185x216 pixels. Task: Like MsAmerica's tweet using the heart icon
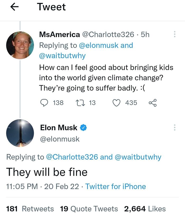pyautogui.click(x=116, y=103)
